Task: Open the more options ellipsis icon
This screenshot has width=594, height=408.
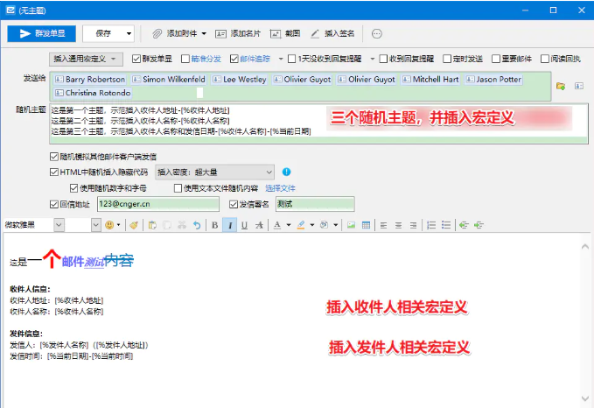Action: point(376,34)
